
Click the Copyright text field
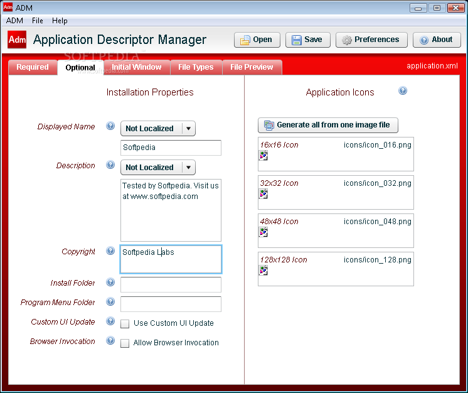click(x=171, y=259)
